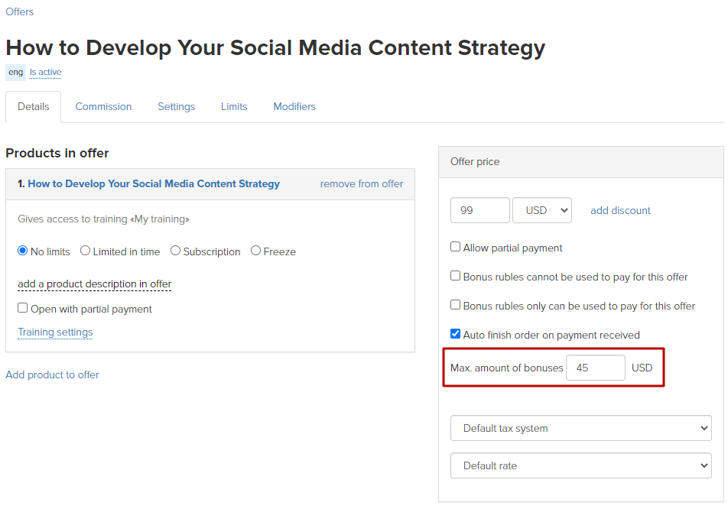Go to the Limits tab
Screen dimensions: 728x509
(x=234, y=107)
